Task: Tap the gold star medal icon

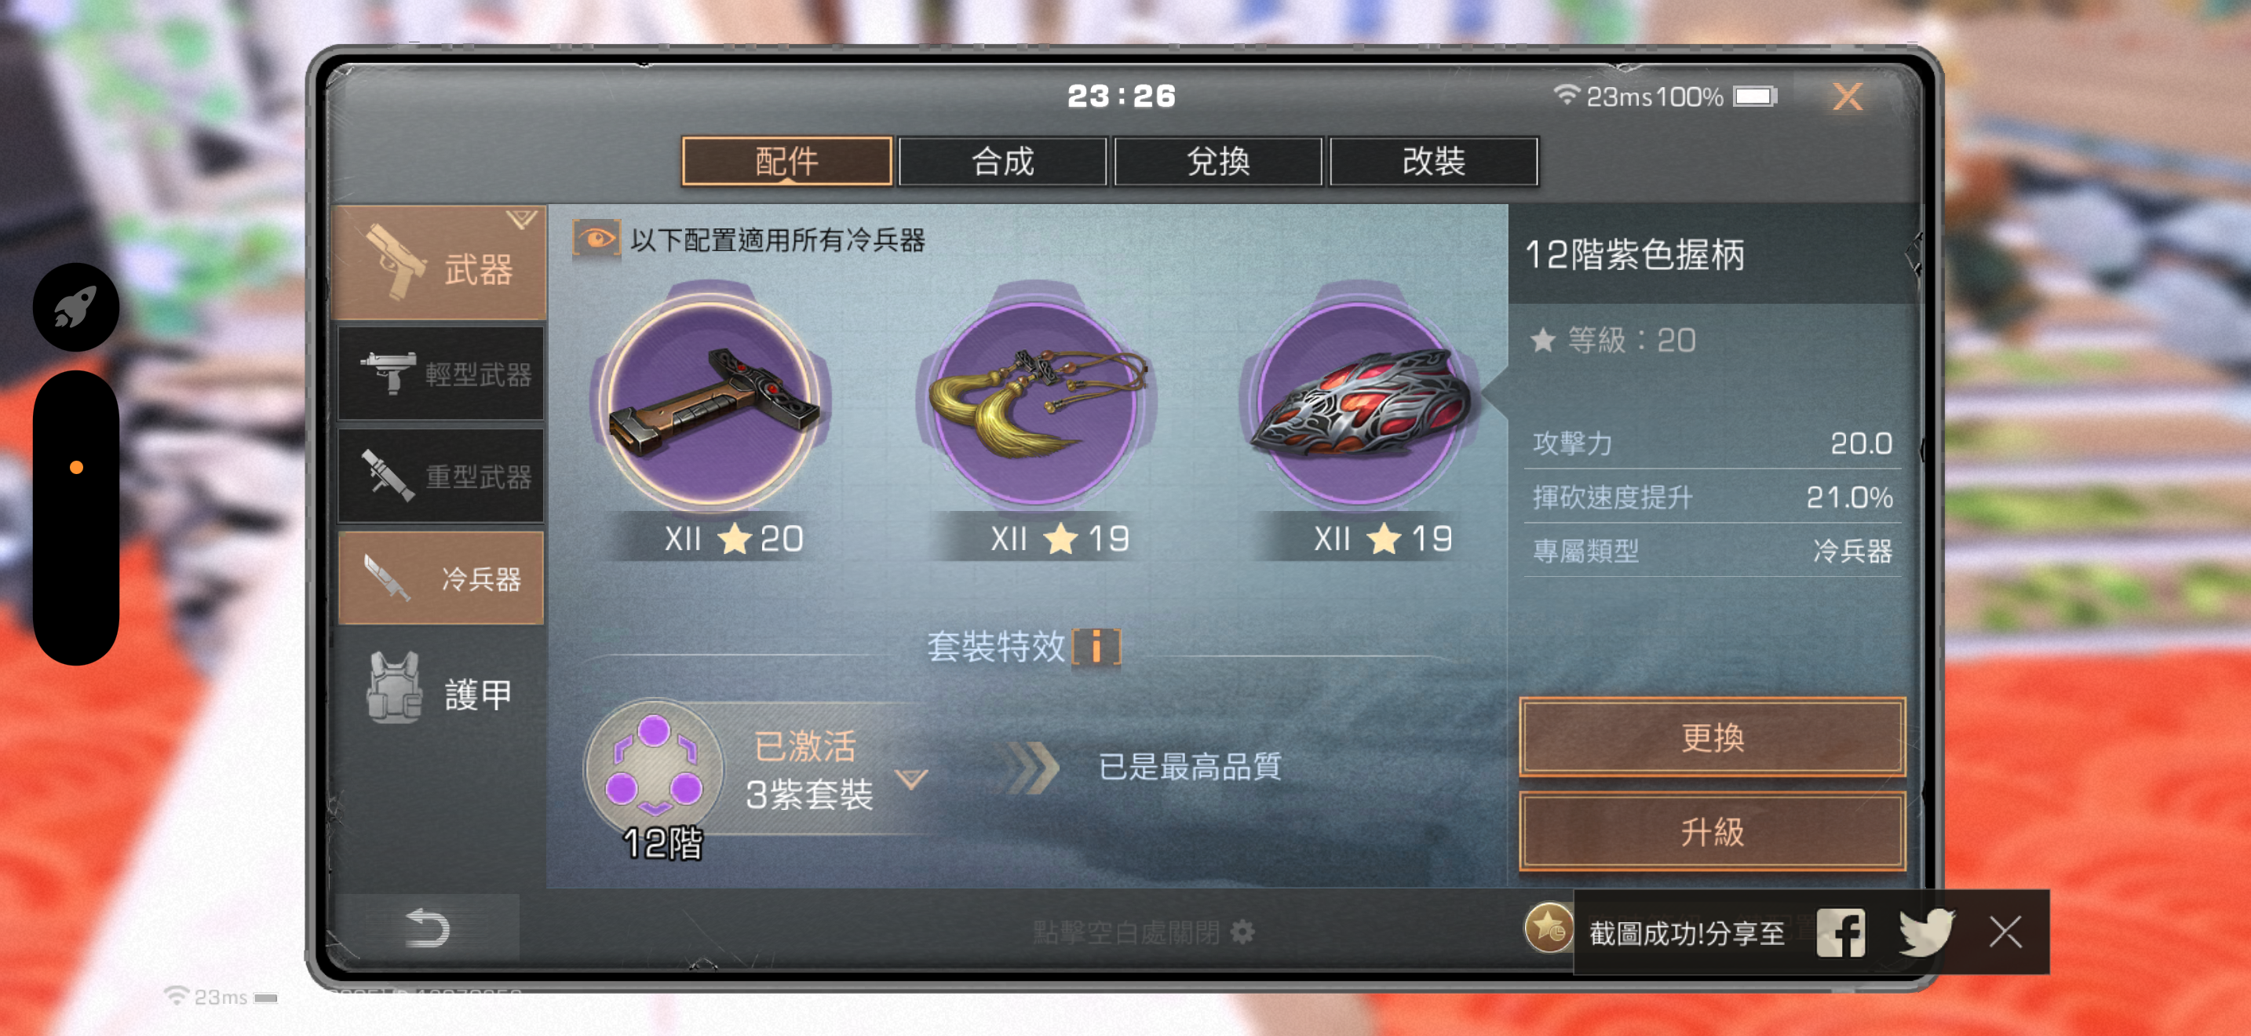Action: coord(1548,927)
